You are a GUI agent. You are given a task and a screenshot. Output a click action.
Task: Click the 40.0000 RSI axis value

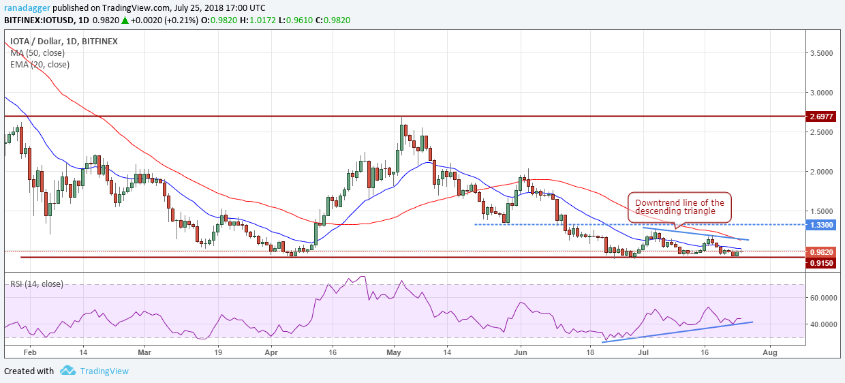[x=825, y=324]
